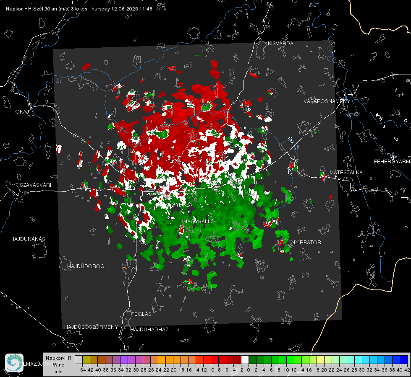The height and width of the screenshot is (377, 411).
Task: Click the NYÍRBÁTOR town label
Action: click(306, 243)
